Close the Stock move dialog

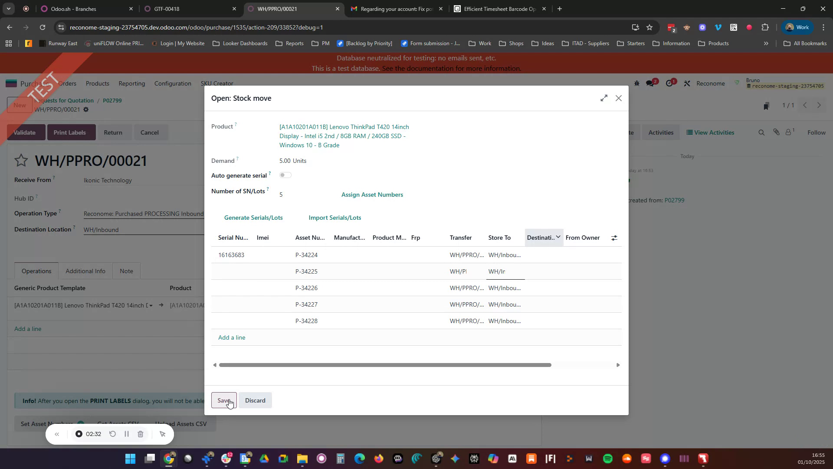[618, 98]
